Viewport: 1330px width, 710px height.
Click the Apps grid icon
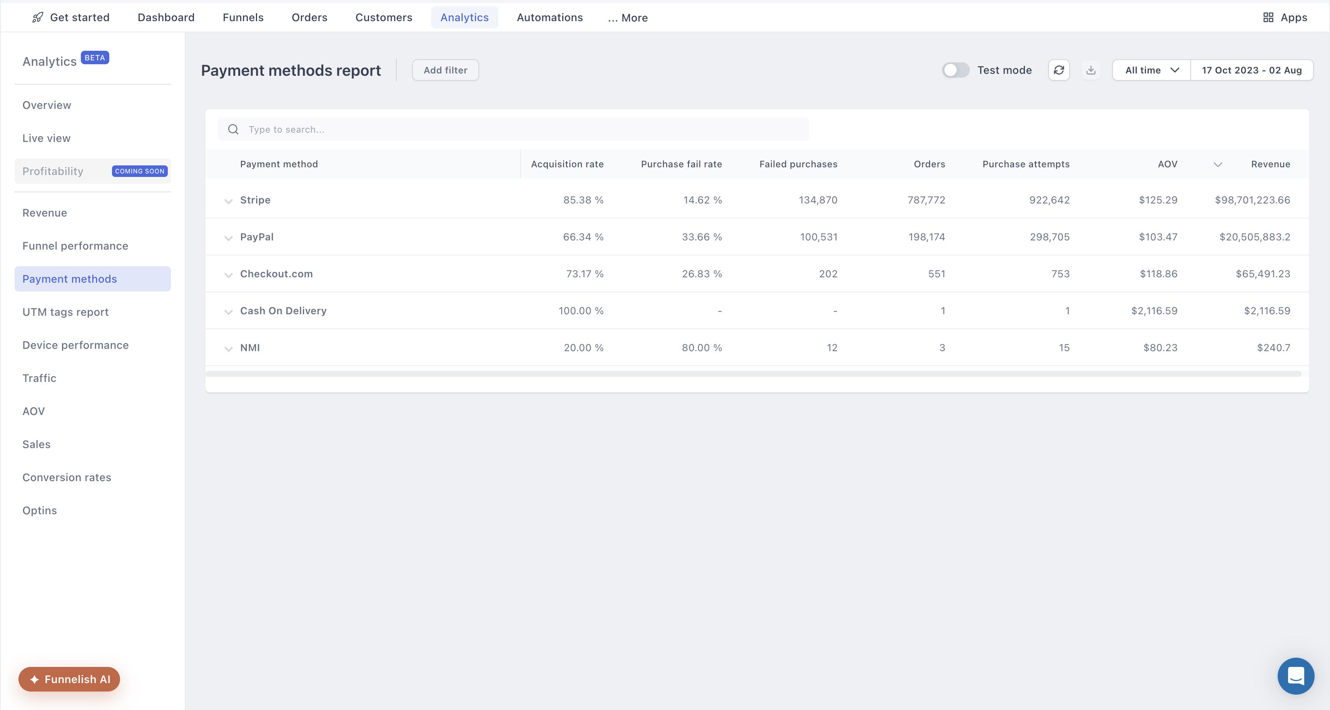(x=1268, y=18)
